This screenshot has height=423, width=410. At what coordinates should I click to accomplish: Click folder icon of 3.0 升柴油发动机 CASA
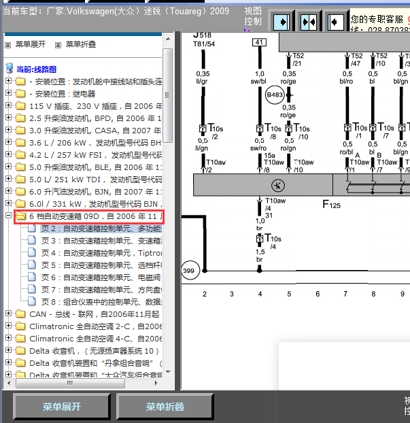coord(20,131)
